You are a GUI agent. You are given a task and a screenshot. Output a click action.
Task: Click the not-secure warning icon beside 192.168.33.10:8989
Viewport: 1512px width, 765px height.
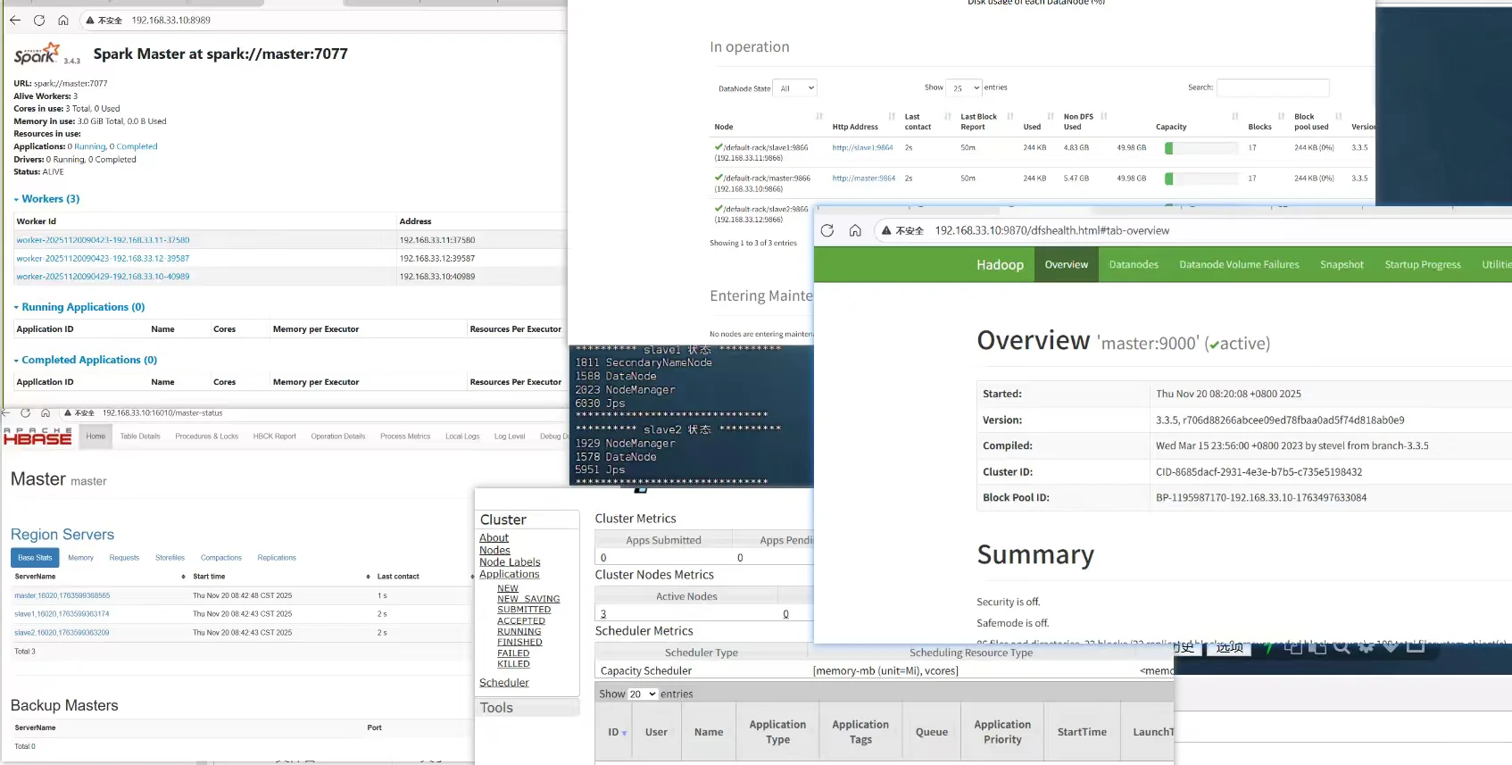click(89, 20)
